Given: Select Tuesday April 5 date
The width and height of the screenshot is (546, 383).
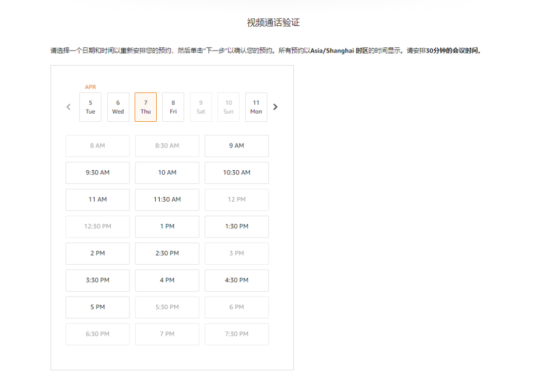Looking at the screenshot, I should (x=90, y=107).
